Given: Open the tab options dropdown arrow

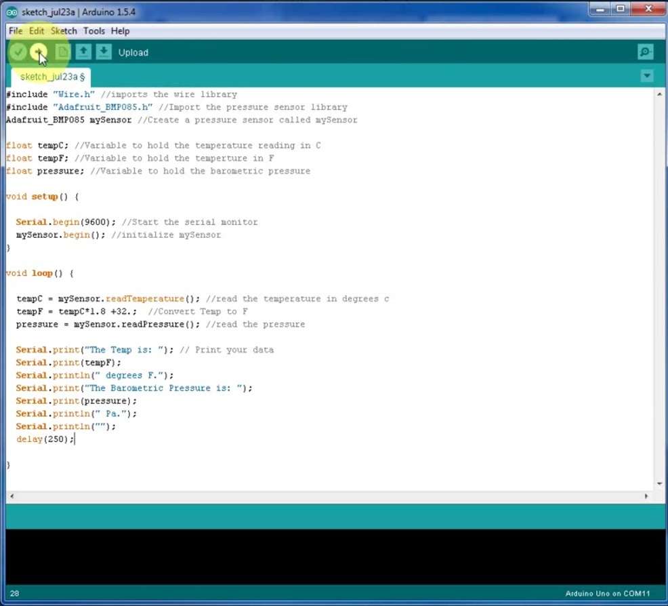Looking at the screenshot, I should [x=647, y=76].
